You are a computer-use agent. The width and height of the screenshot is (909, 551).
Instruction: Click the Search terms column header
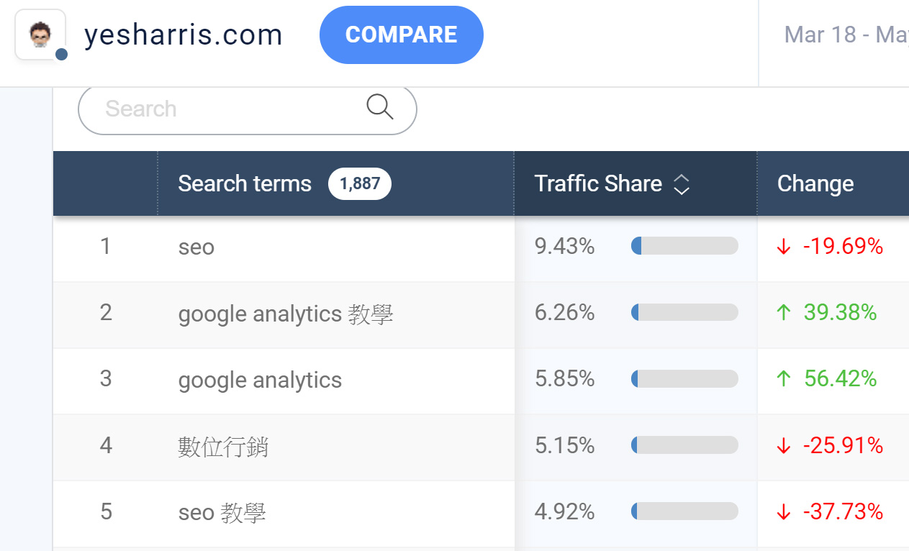(245, 183)
